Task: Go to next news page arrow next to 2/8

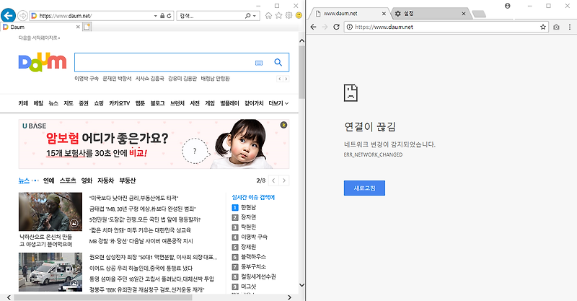Action: (283, 180)
